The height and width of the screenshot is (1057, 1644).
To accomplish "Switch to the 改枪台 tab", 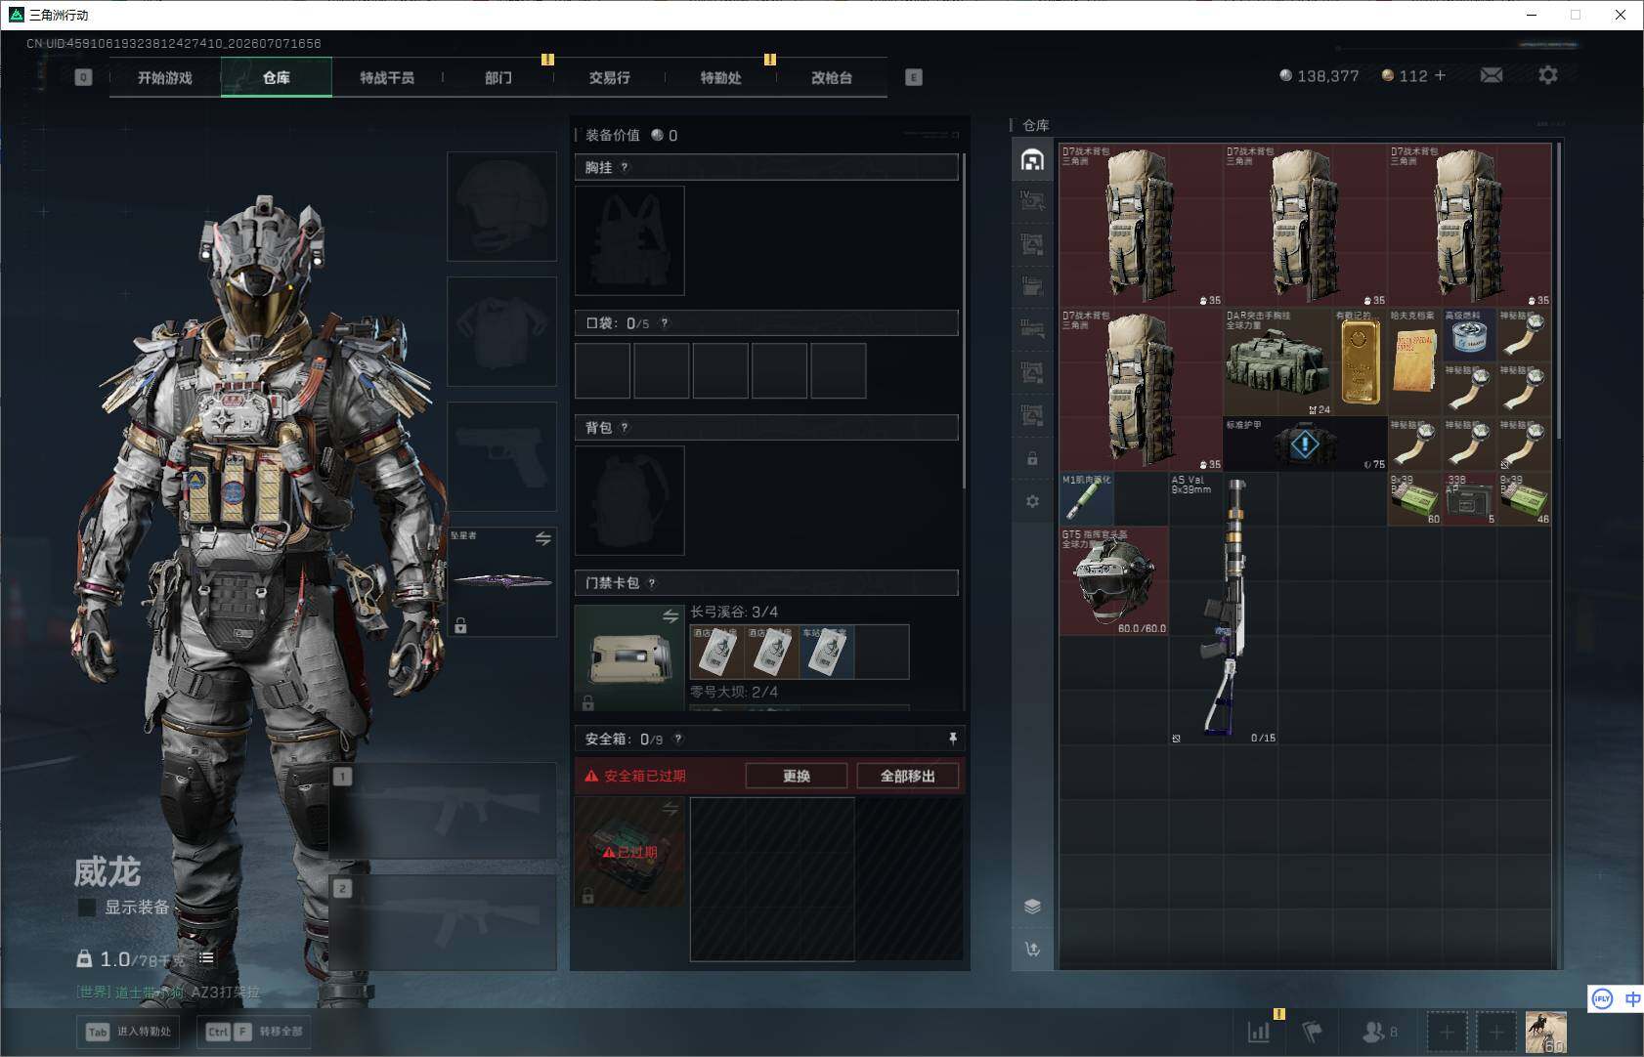I will click(832, 77).
